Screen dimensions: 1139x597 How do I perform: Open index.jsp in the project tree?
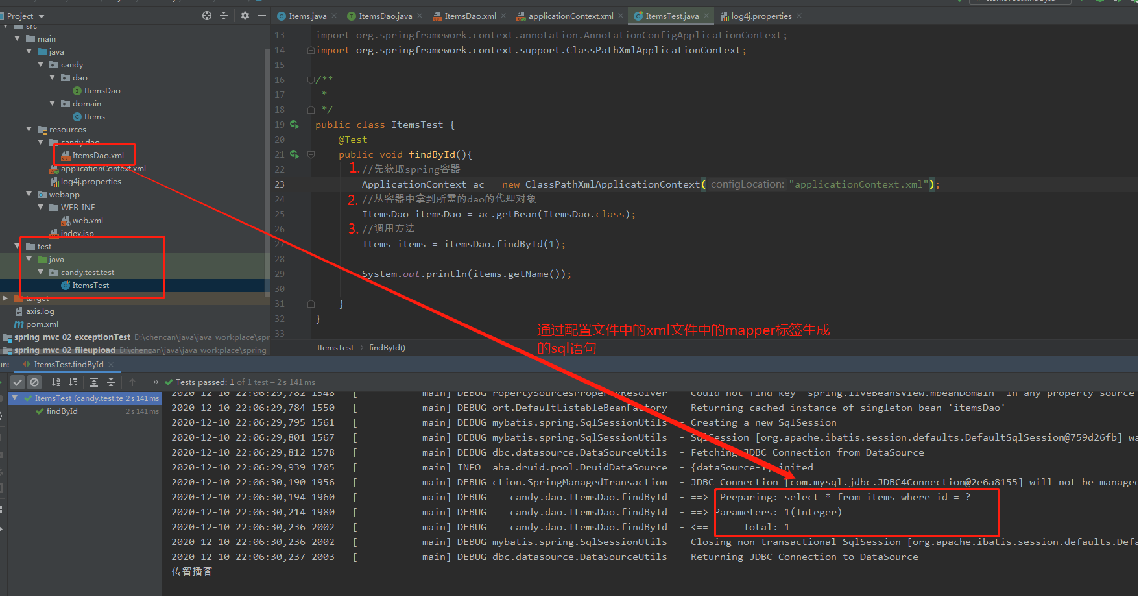[71, 234]
